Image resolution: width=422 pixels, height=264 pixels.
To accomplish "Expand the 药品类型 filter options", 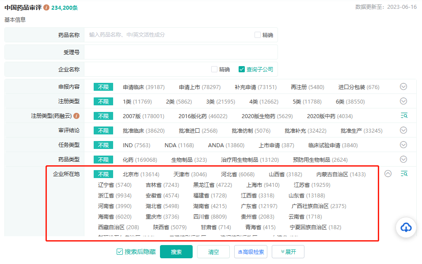I will [x=403, y=160].
